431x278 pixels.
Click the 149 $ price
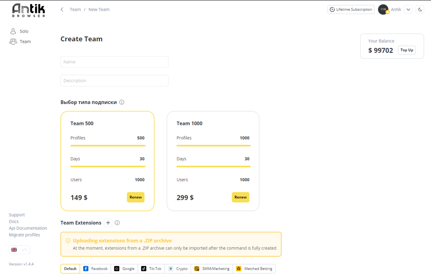coord(79,198)
